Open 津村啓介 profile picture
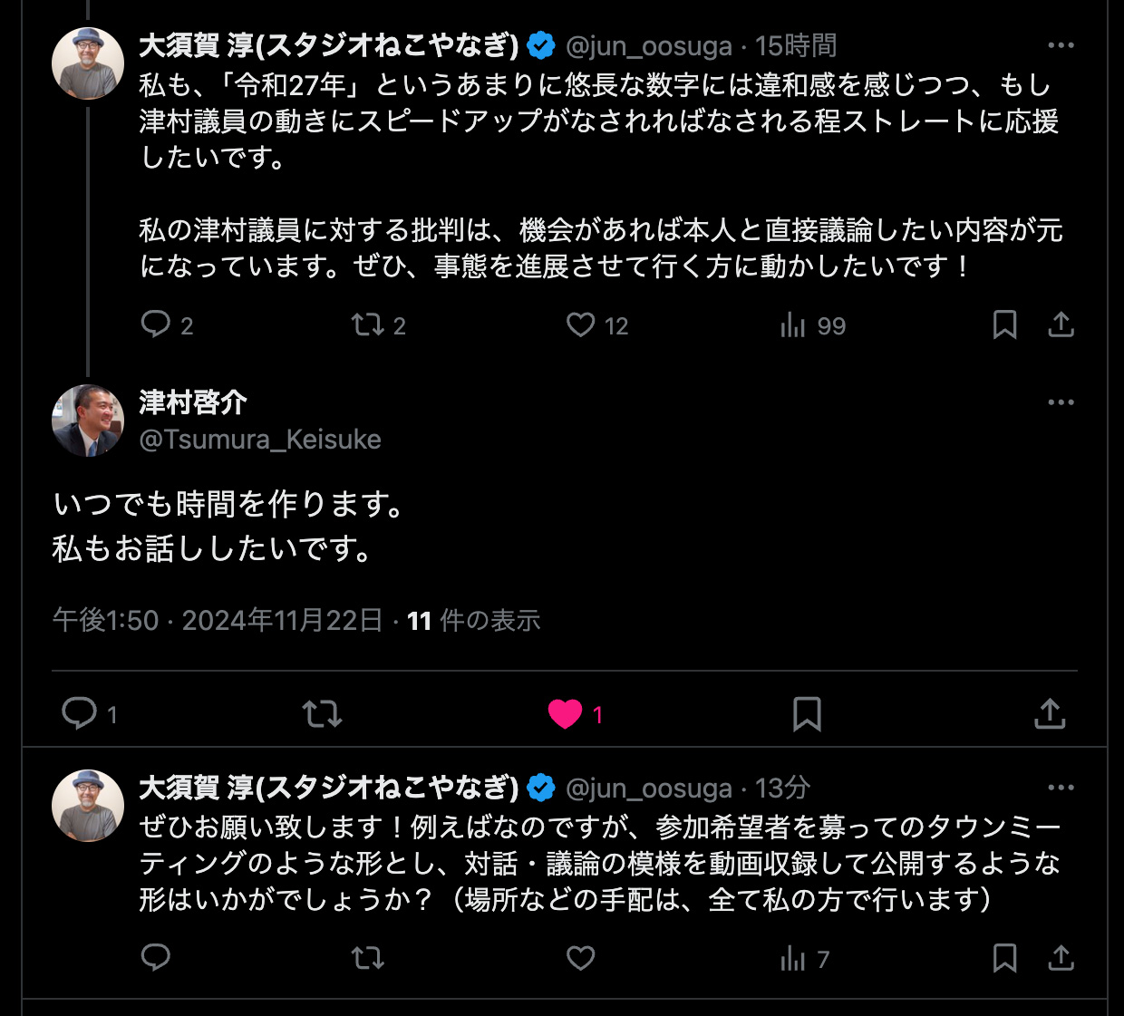 coord(88,421)
